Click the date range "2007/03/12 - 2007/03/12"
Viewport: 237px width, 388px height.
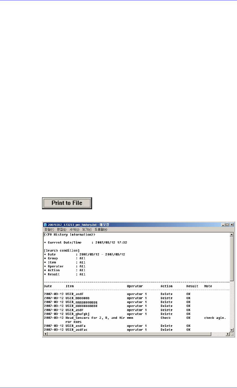pyautogui.click(x=102, y=254)
